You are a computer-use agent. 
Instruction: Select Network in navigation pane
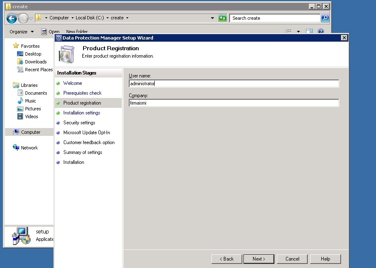point(29,148)
